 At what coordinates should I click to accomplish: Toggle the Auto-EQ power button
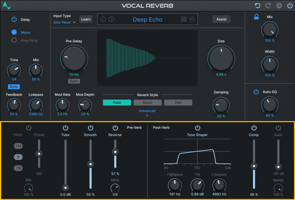[256, 92]
